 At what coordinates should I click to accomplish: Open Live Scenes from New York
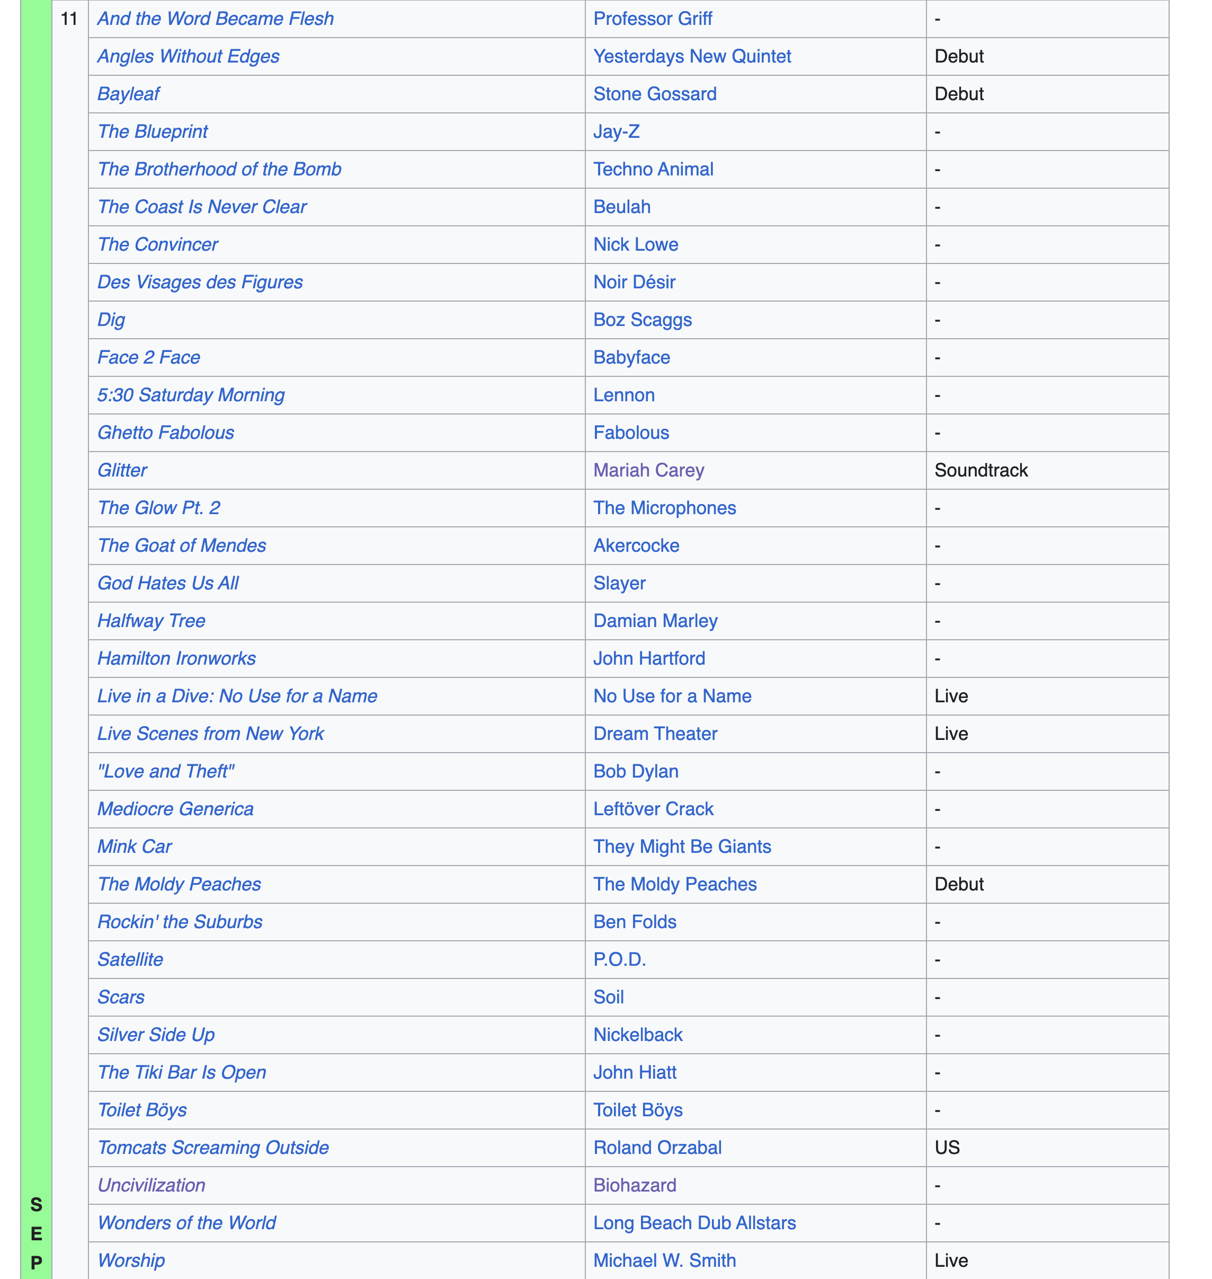click(211, 734)
